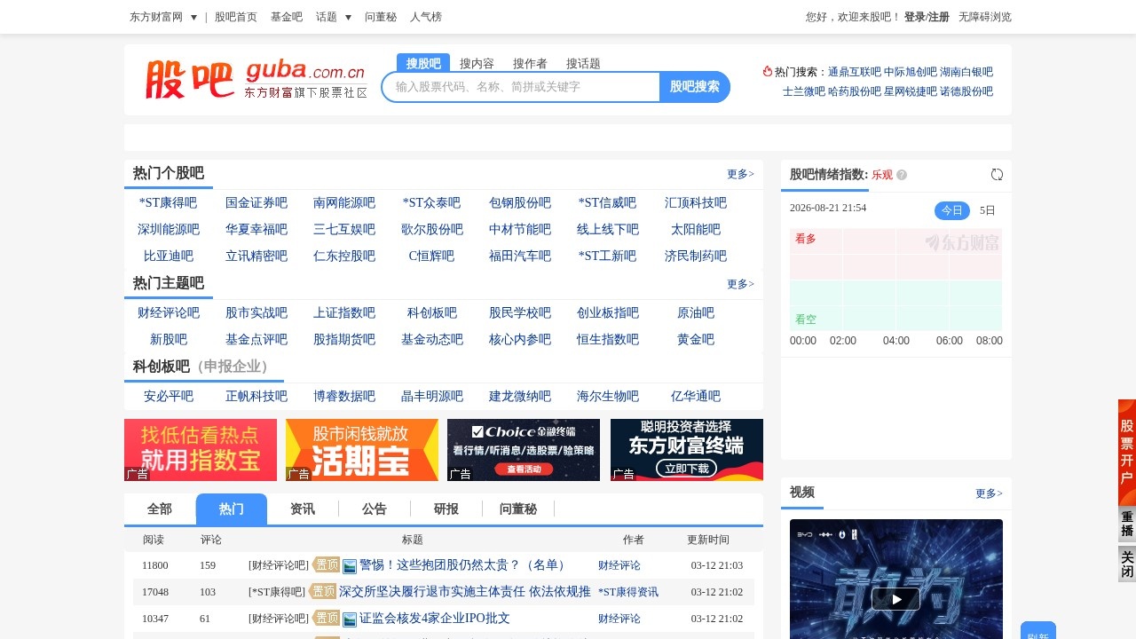Screen dimensions: 1136x639
Task: Open the 问董秘 posts tab
Action: [x=518, y=509]
